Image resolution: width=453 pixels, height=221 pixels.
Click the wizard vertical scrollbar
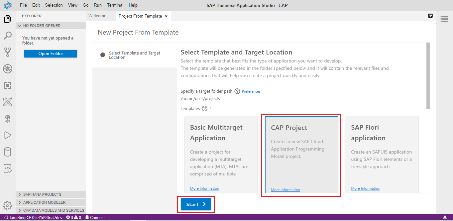428,76
